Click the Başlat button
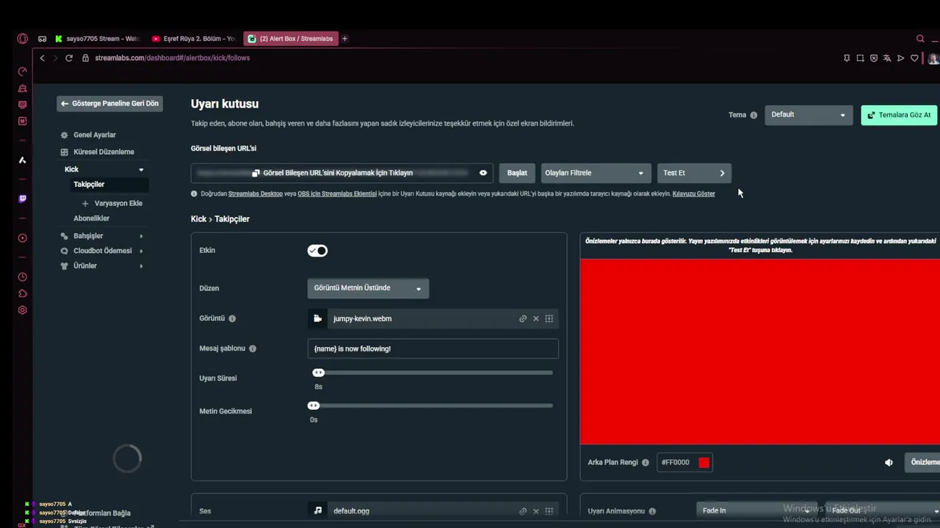Image resolution: width=940 pixels, height=528 pixels. click(x=517, y=173)
